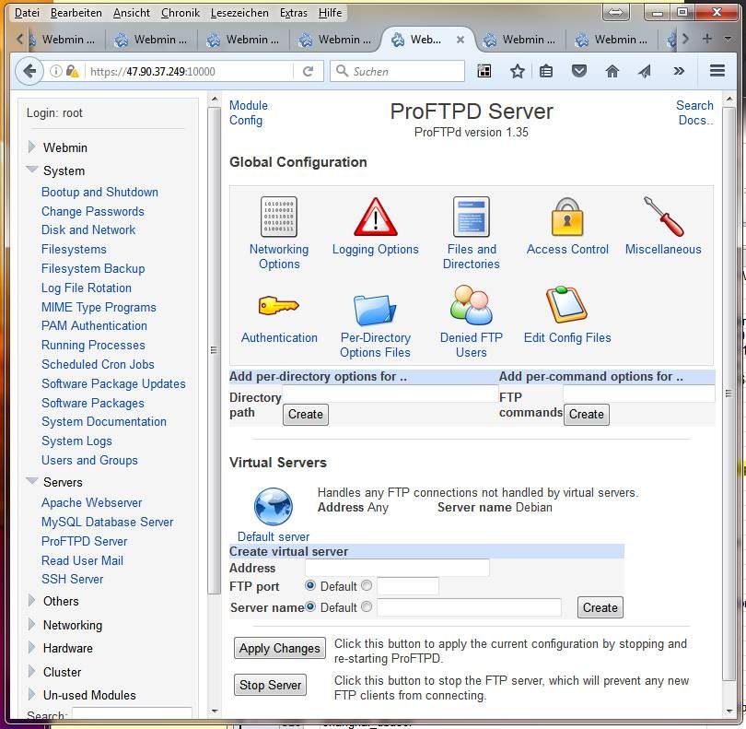Click the insecure connection lock warning icon

click(73, 71)
